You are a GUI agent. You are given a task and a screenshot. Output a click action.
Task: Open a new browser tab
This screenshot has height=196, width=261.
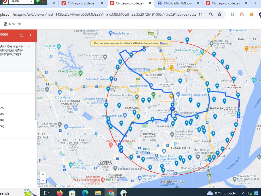(255, 3)
